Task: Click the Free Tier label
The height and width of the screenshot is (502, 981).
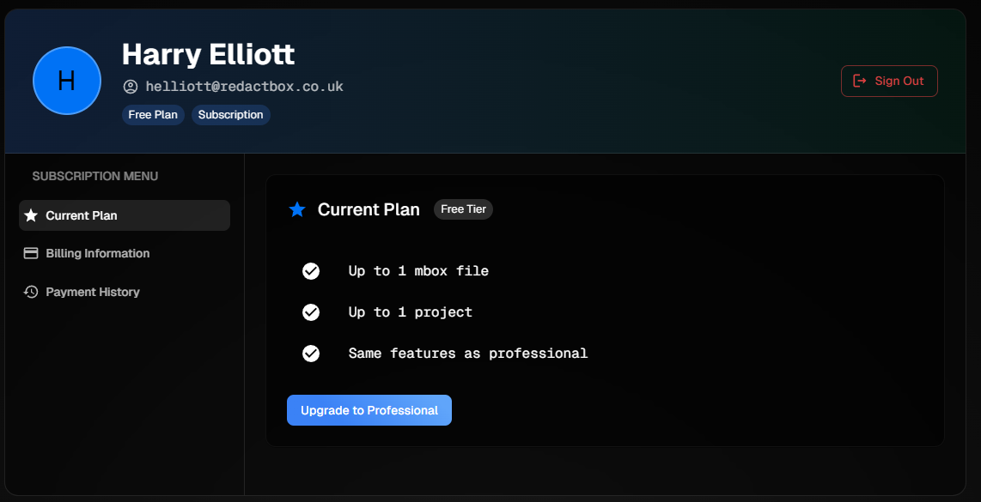Action: 464,209
